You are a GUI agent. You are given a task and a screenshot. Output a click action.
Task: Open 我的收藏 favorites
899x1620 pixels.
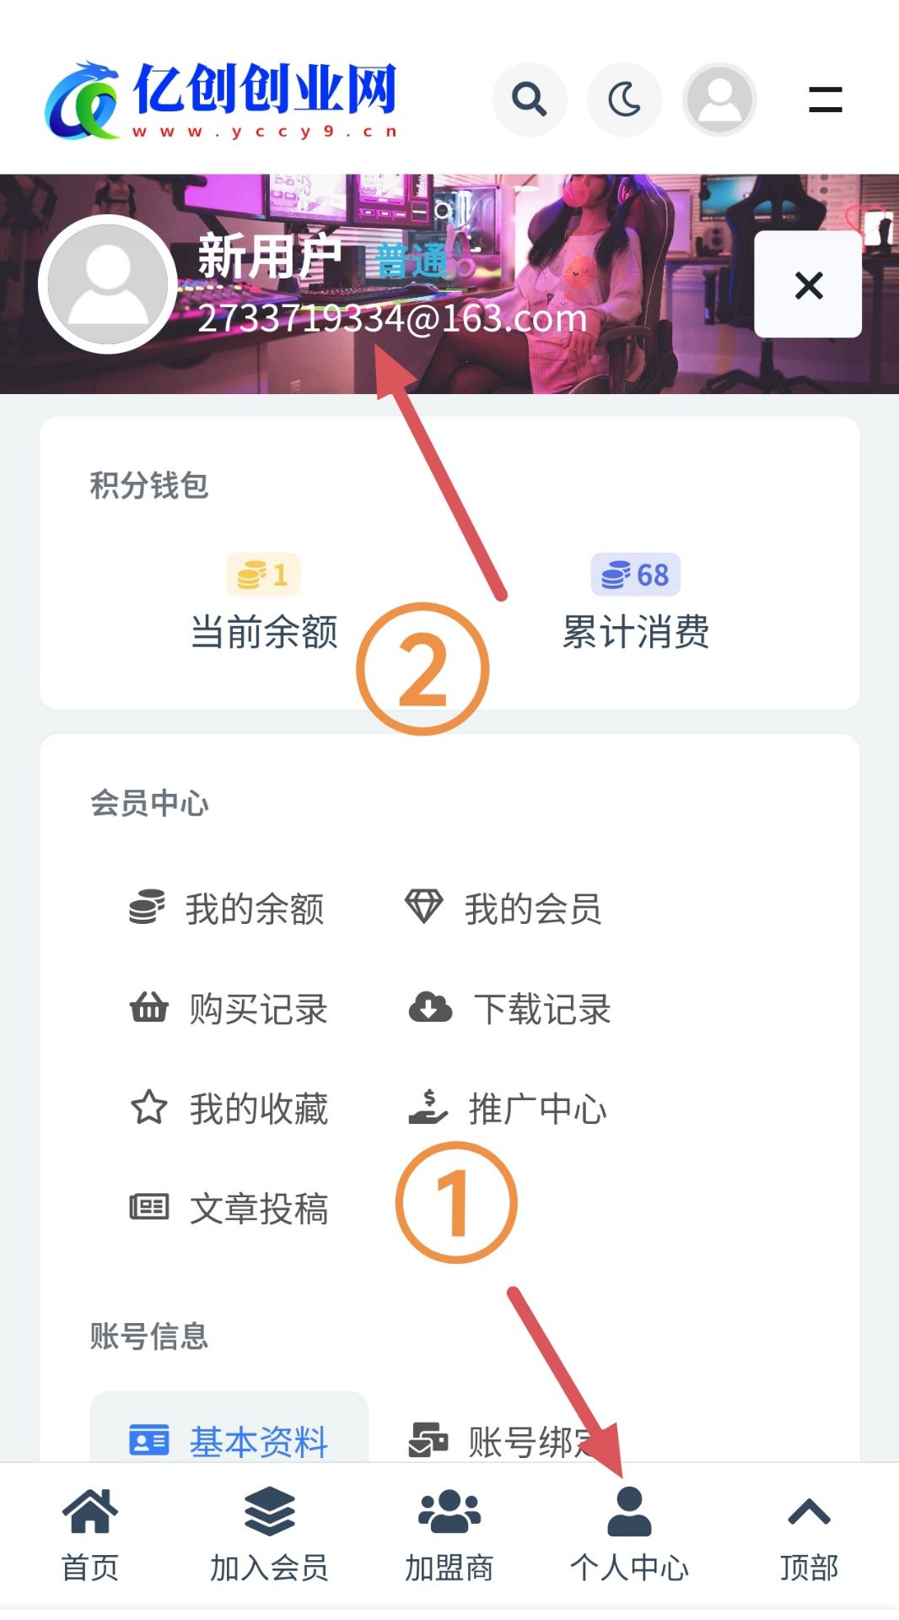tap(228, 1108)
